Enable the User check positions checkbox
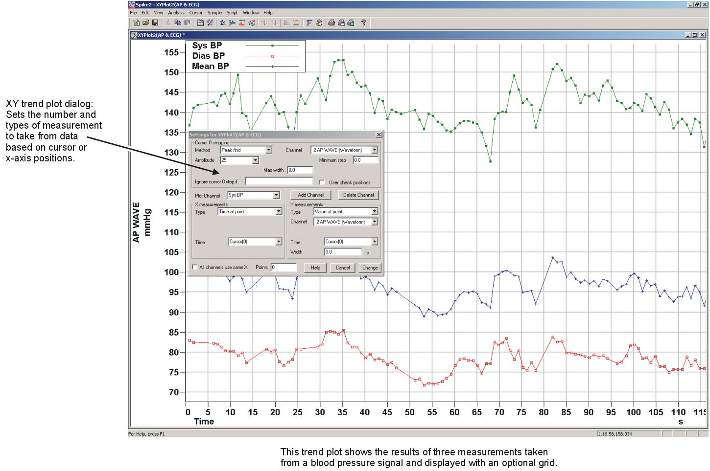Viewport: 710px width, 471px height. (x=322, y=182)
